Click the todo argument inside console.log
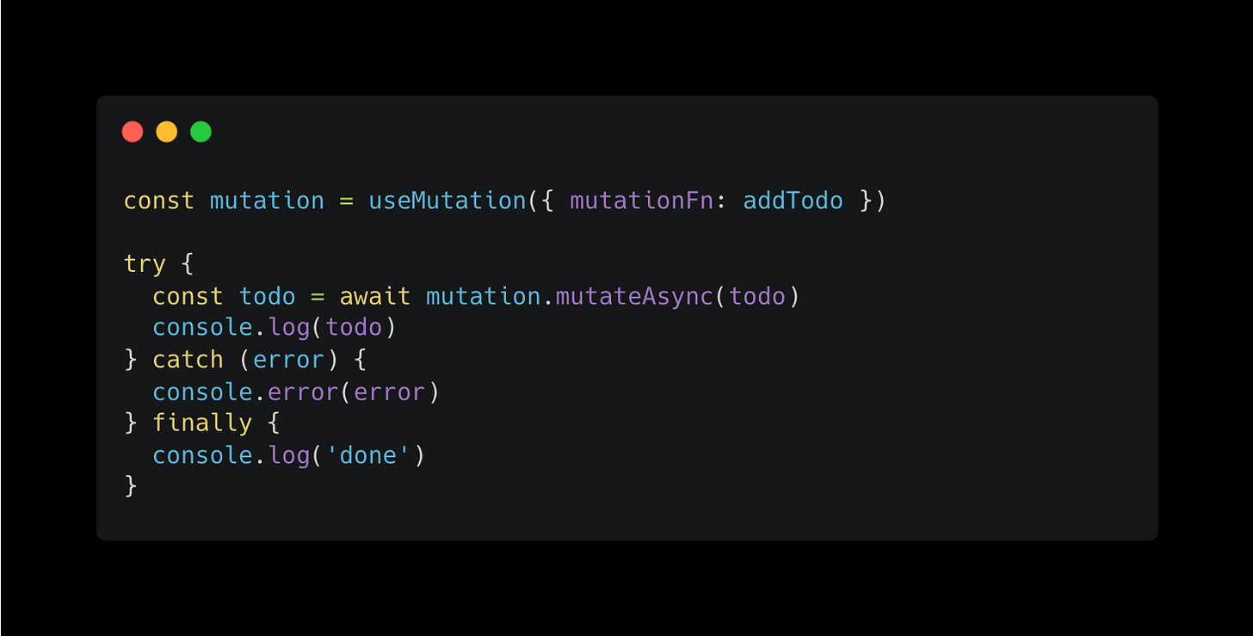The width and height of the screenshot is (1253, 636). tap(354, 328)
